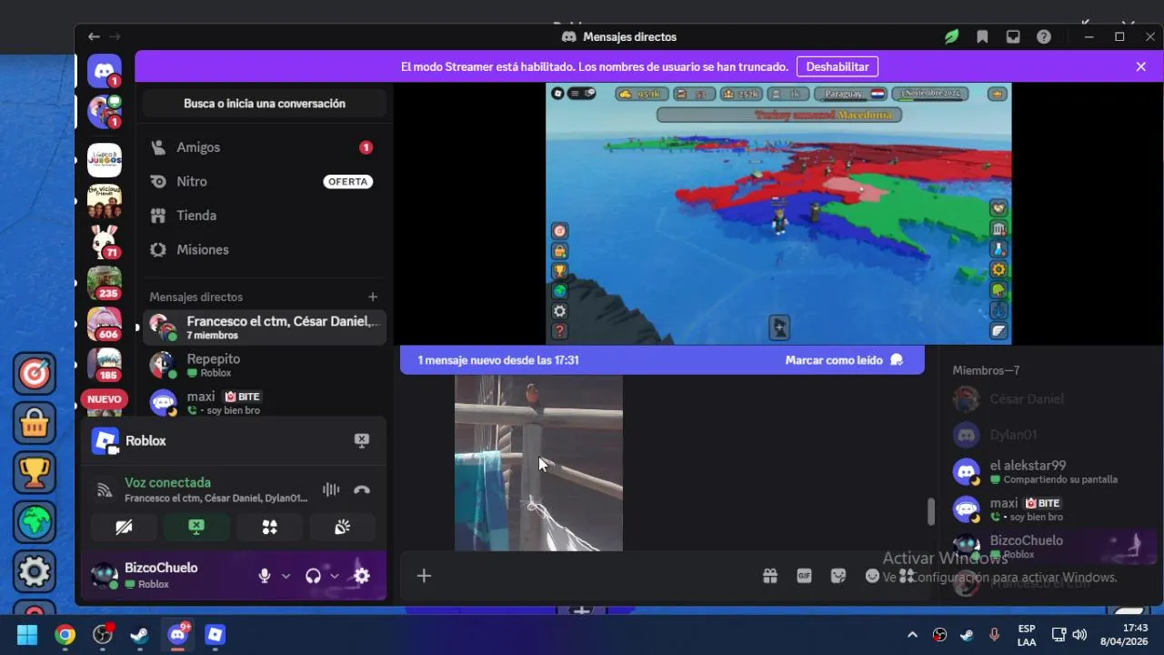Open the Discord inbox icon
This screenshot has height=655, width=1164.
1013,36
